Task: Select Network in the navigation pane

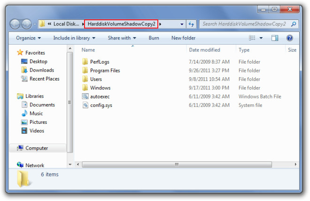Action: pos(35,165)
